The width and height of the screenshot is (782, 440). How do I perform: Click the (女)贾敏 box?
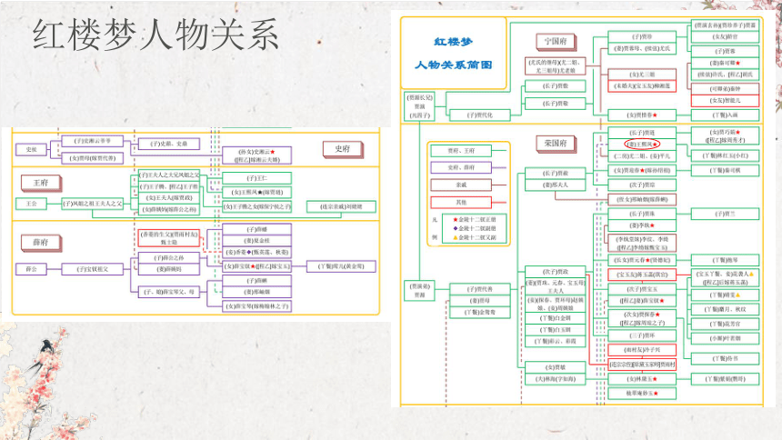555,367
